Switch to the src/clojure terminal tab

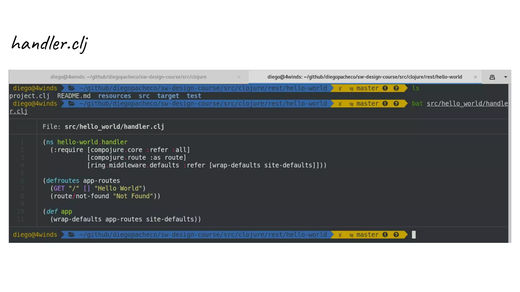click(128, 77)
